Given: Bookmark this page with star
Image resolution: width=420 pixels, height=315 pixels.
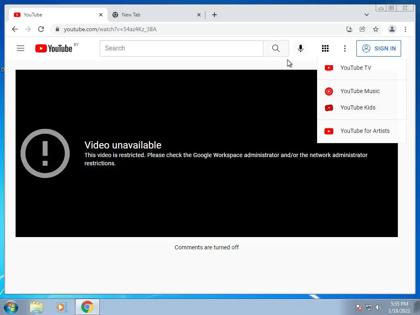Looking at the screenshot, I should tap(376, 29).
